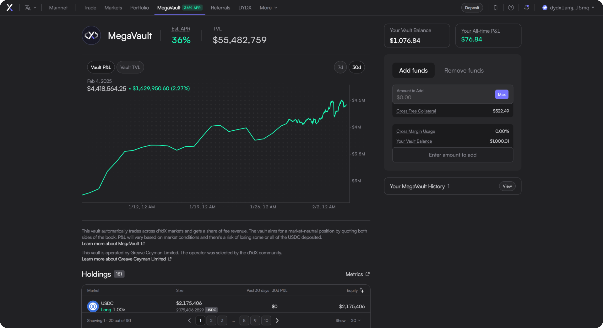Open the More navigation dropdown

[268, 8]
